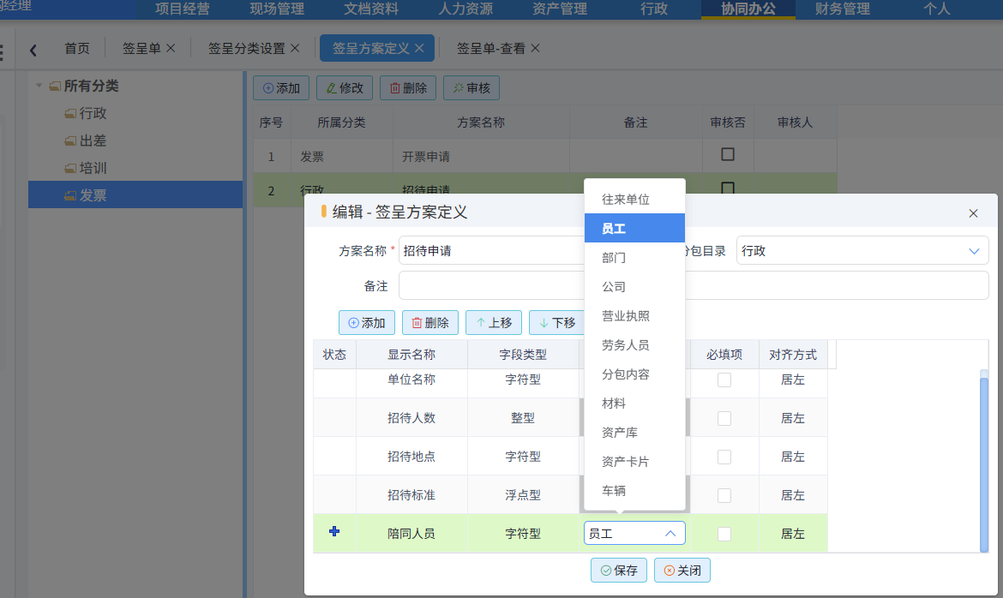Select 车辆 from dropdown list
Viewport: 1003px width, 598px height.
tap(634, 491)
